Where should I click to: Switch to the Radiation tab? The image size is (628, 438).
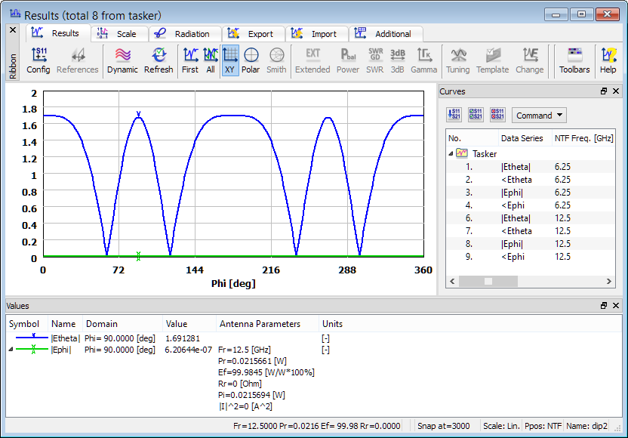184,34
